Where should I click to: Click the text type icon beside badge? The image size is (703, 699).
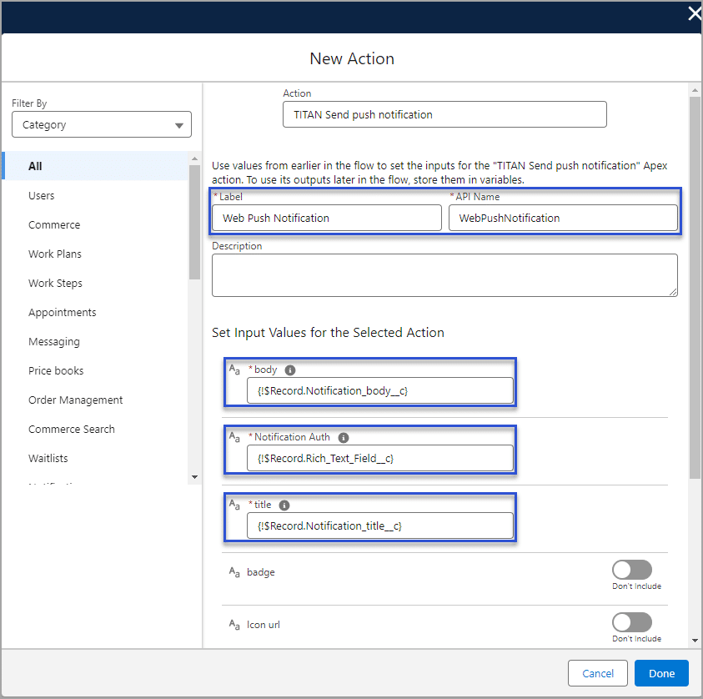(x=235, y=572)
